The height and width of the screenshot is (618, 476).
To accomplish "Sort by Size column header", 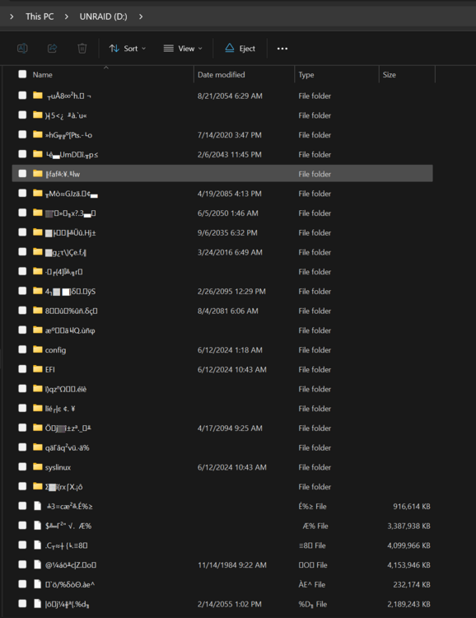I will 390,75.
